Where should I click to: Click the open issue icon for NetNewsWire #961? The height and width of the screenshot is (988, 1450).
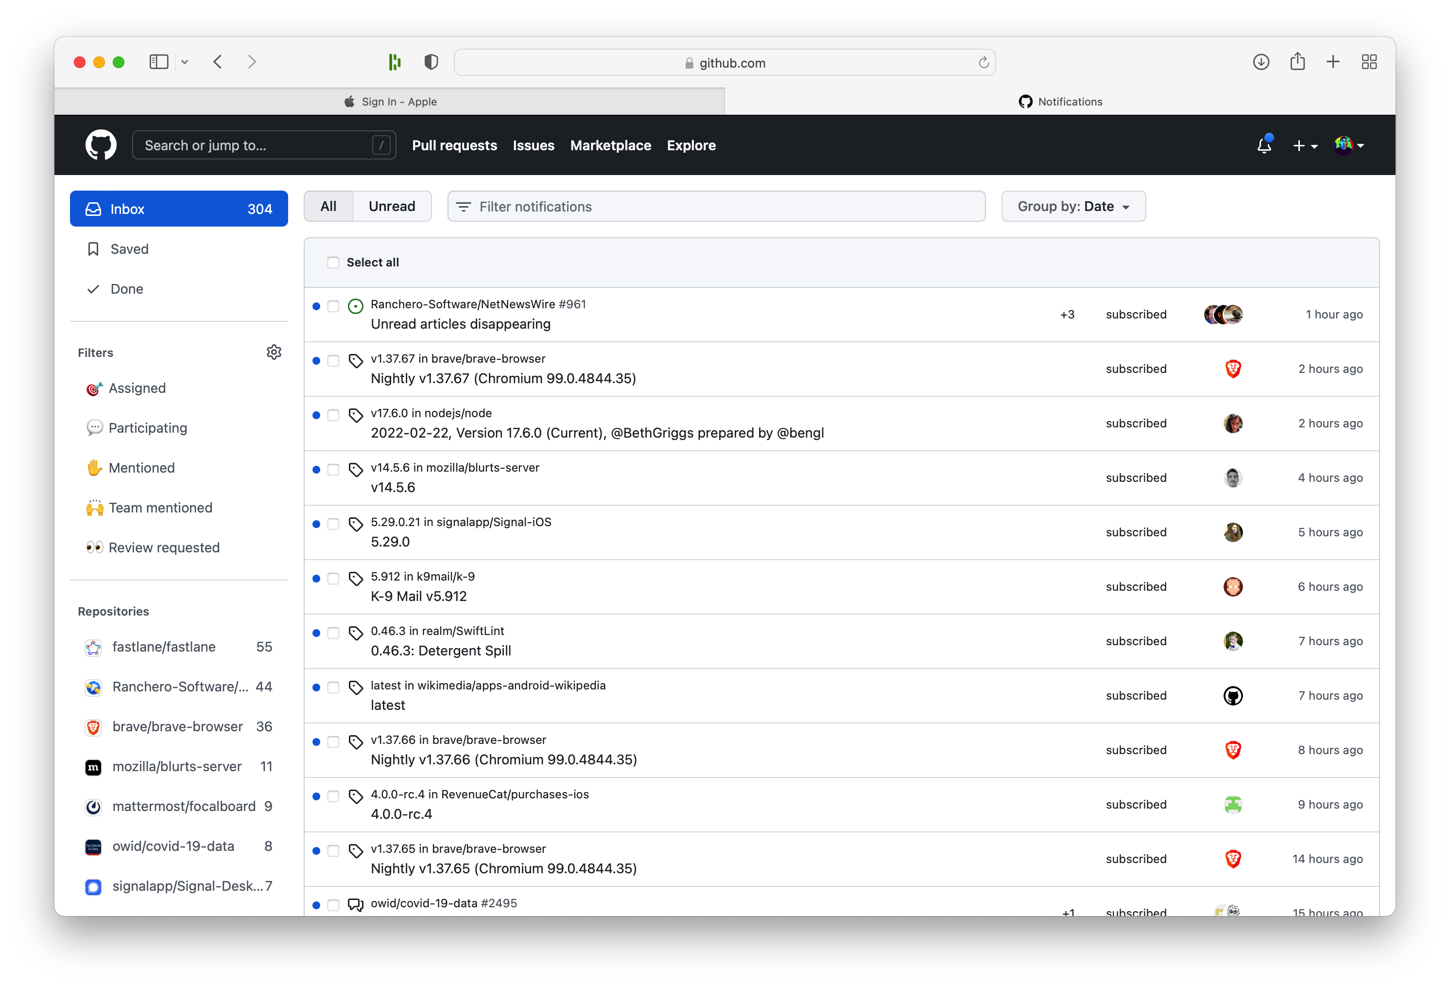356,306
